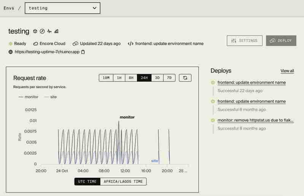Click the Ready status indicator
The height and width of the screenshot is (196, 304).
(17, 44)
